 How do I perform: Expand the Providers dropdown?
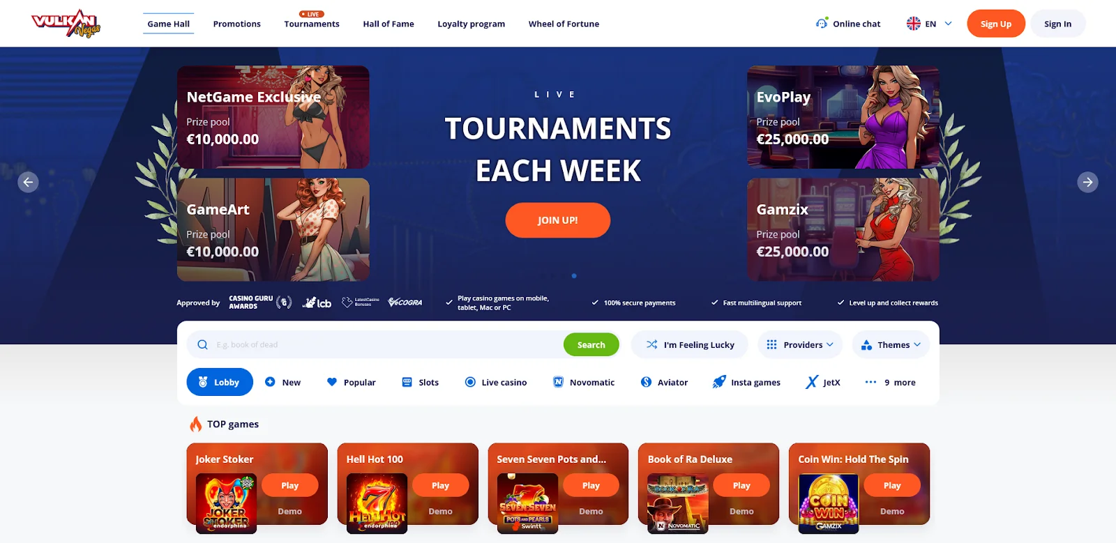pyautogui.click(x=800, y=344)
